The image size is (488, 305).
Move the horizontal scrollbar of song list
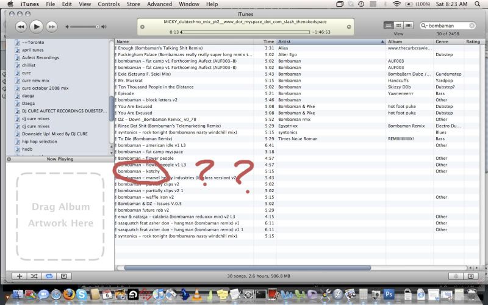pyautogui.click(x=248, y=268)
